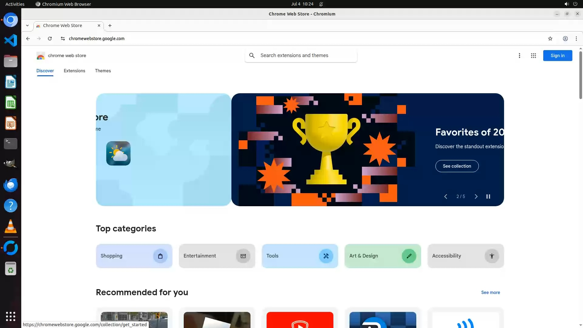Viewport: 583px width, 328px height.
Task: Open the Google apps grid
Action: tap(533, 56)
